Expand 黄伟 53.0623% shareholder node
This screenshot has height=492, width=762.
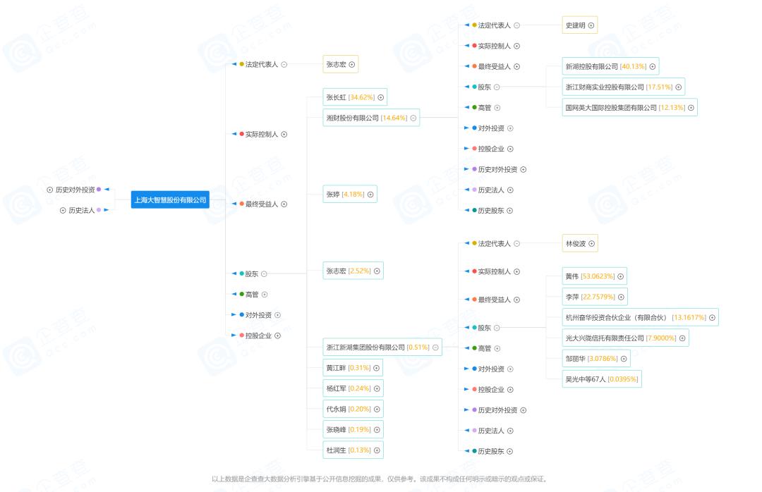(621, 276)
